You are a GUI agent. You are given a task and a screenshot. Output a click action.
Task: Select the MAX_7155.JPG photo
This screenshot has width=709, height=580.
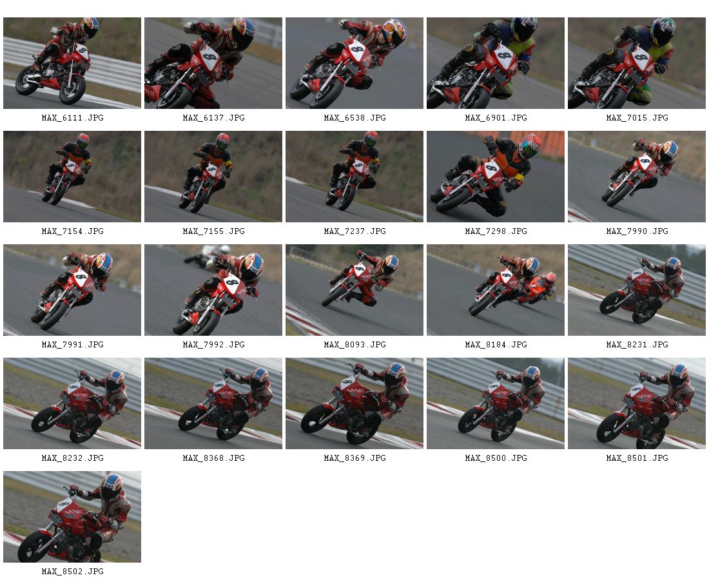click(213, 177)
